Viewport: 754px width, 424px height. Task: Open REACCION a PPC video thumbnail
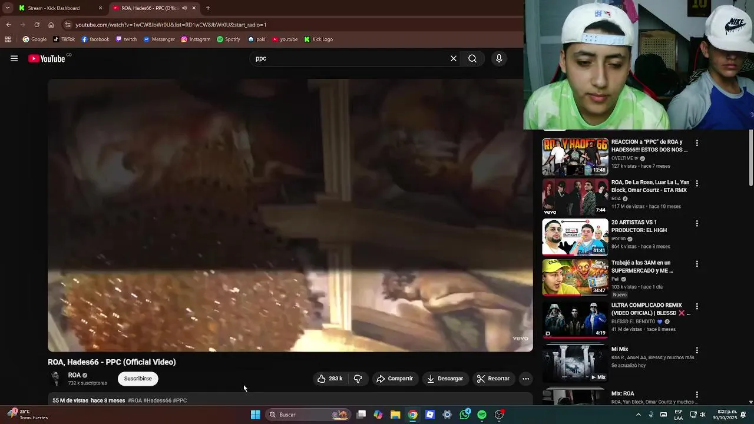click(x=575, y=157)
